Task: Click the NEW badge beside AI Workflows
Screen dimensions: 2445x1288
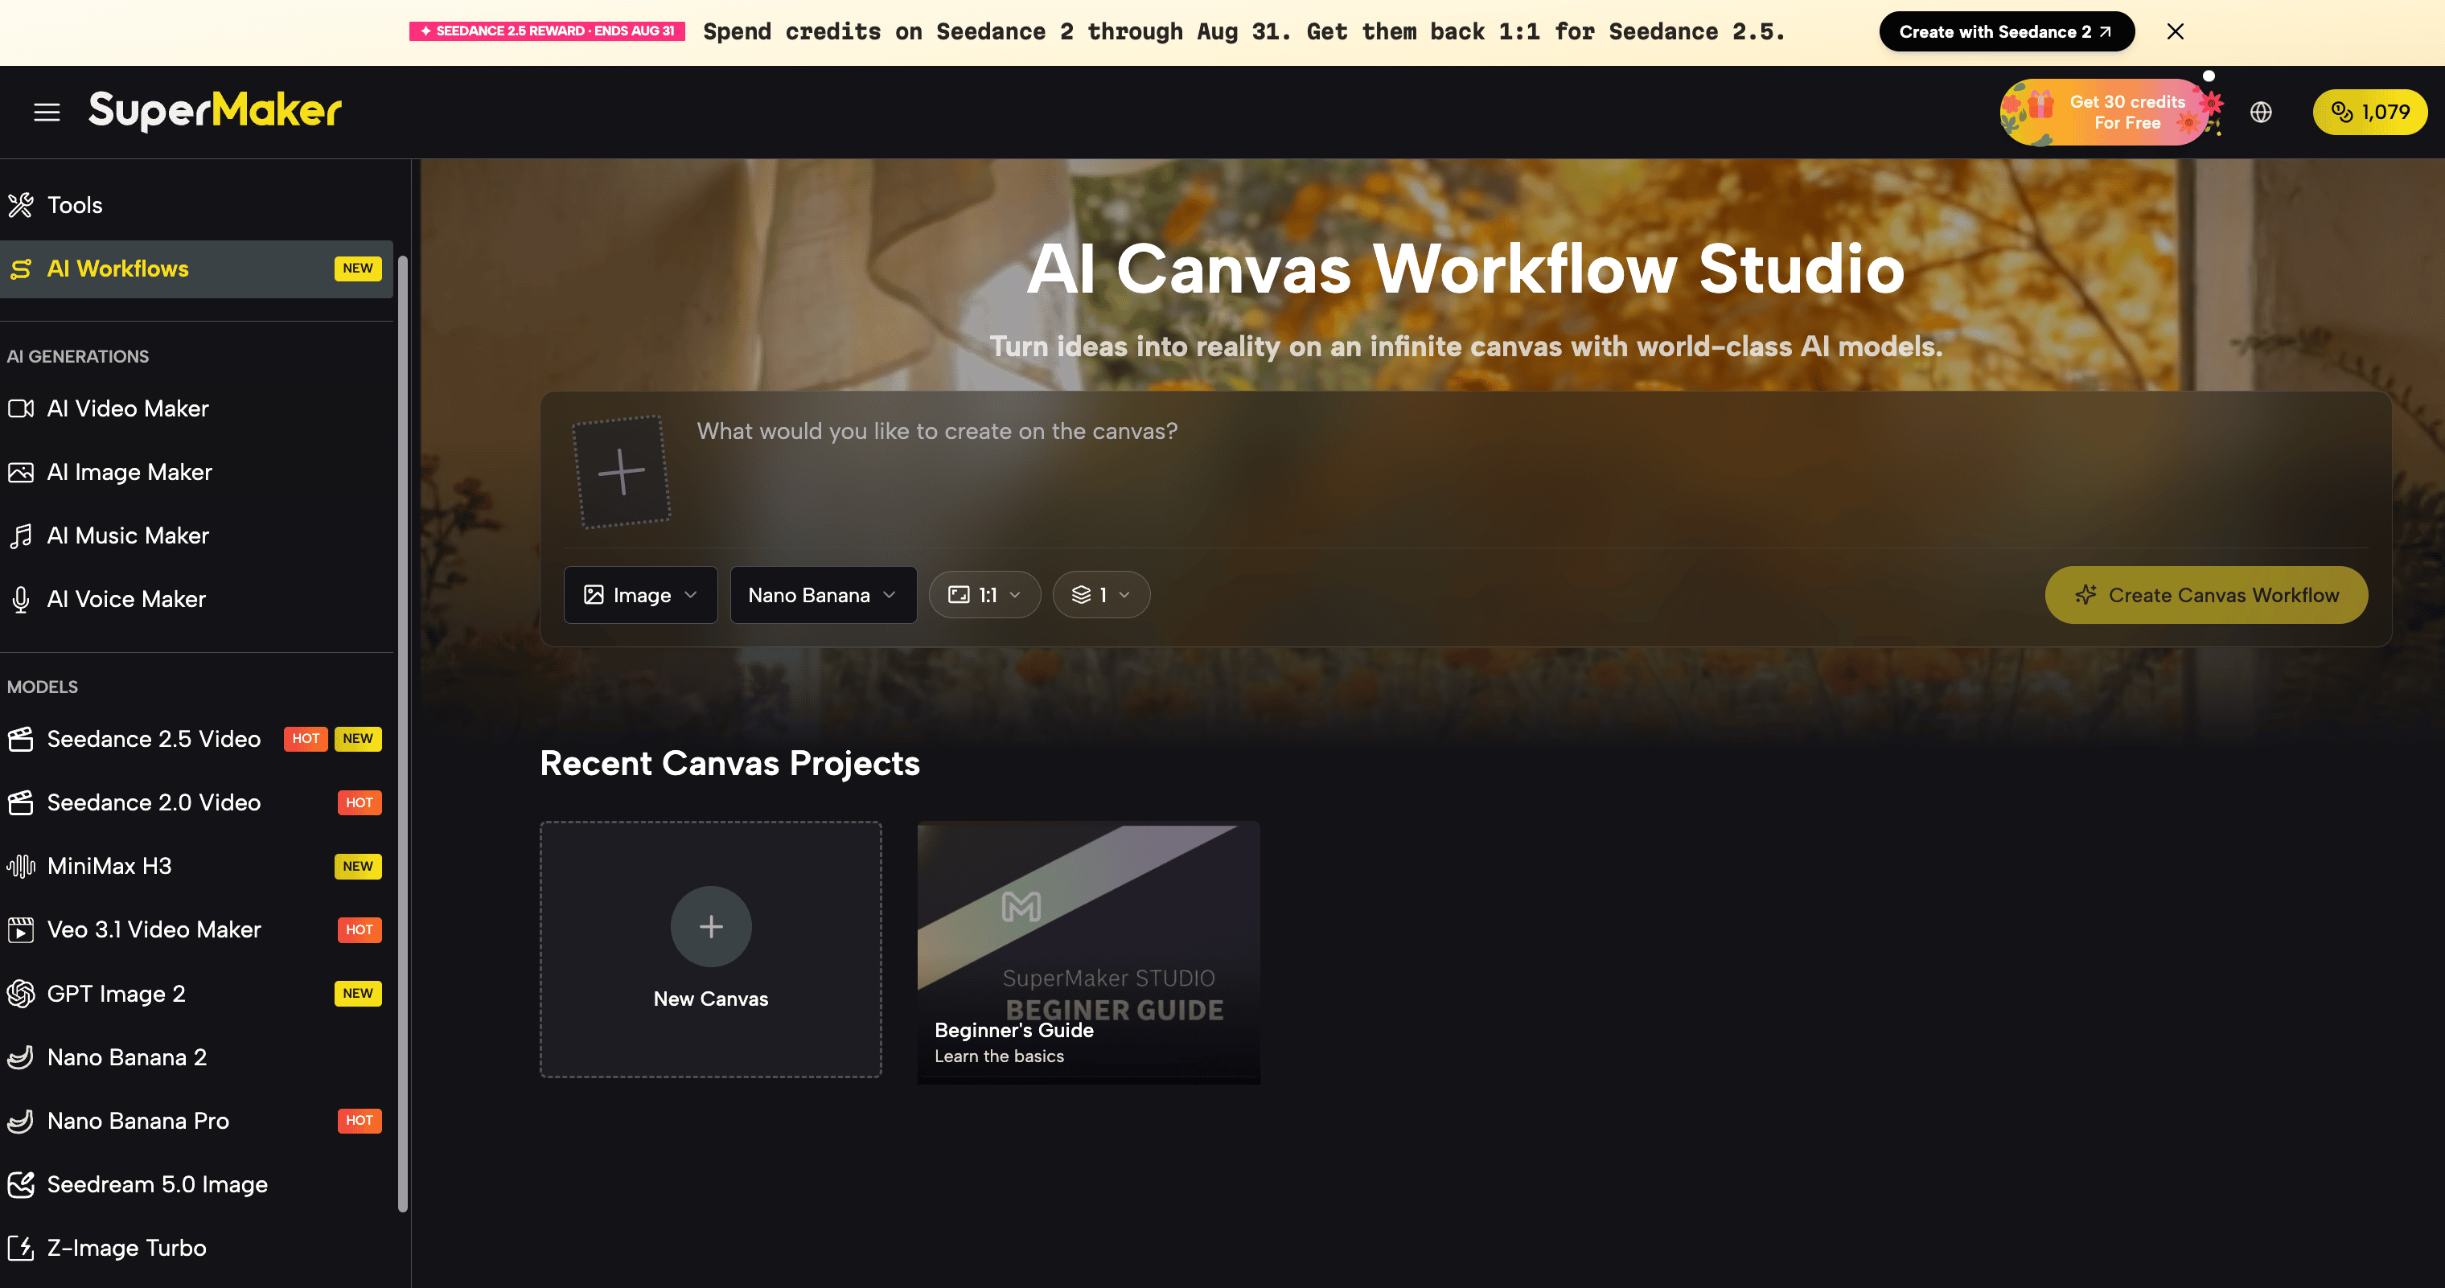Action: pos(358,269)
